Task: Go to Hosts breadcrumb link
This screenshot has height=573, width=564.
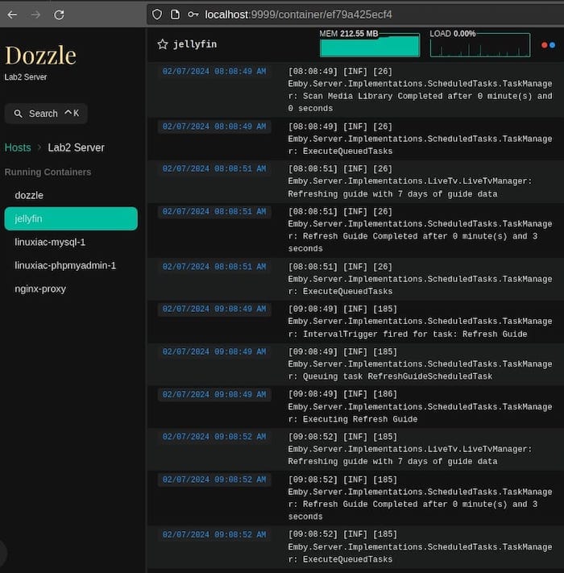Action: point(18,147)
